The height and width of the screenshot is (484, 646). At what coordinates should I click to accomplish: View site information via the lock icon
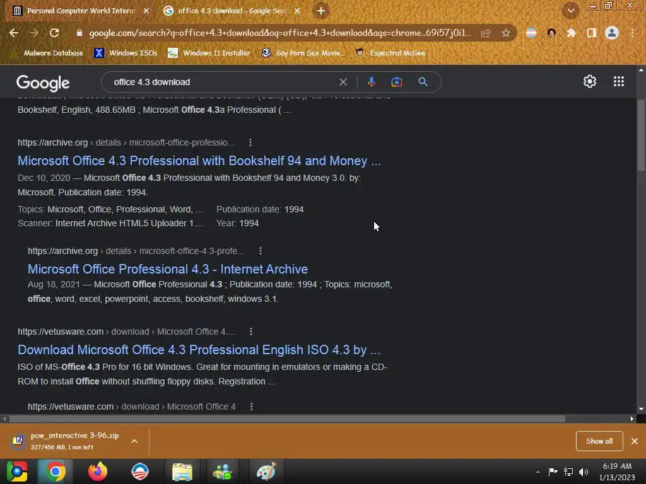(x=79, y=33)
